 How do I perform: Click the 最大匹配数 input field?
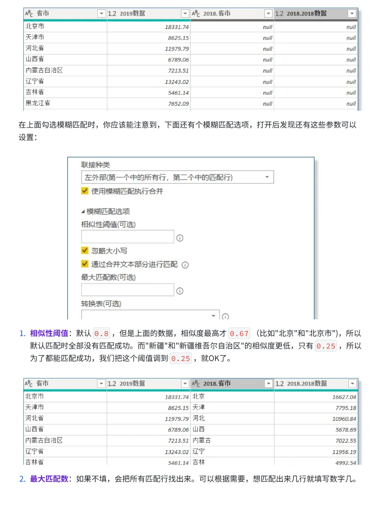(x=128, y=290)
